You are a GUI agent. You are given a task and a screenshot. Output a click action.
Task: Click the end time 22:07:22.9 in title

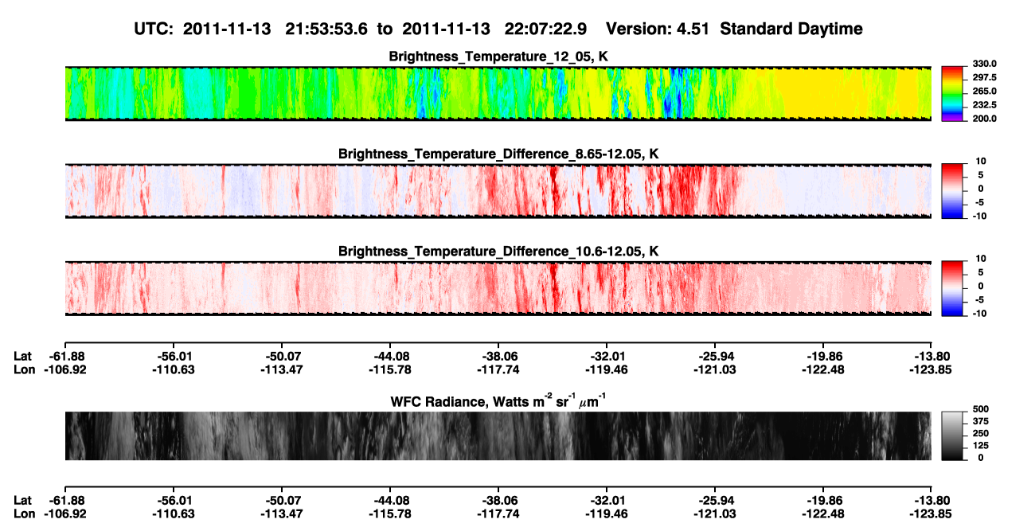(545, 29)
